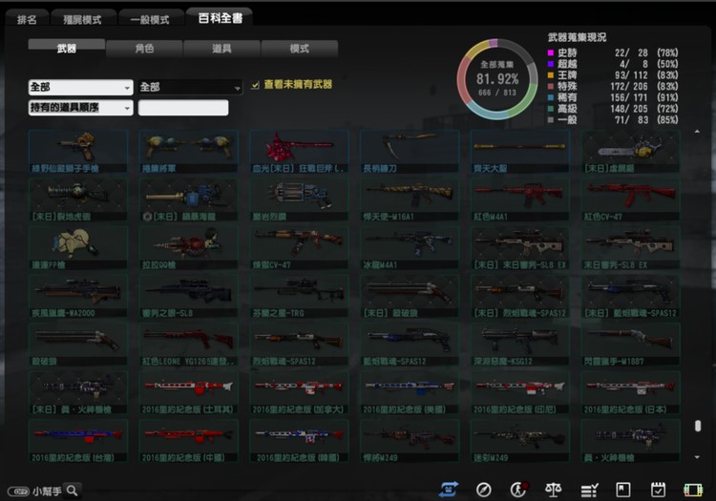The width and height of the screenshot is (716, 501).
Task: Select the 閃靈獵手-M1887 shotgun
Action: 631,344
